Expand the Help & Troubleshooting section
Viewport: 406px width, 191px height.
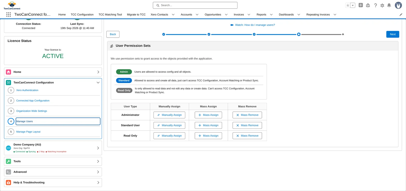98,183
